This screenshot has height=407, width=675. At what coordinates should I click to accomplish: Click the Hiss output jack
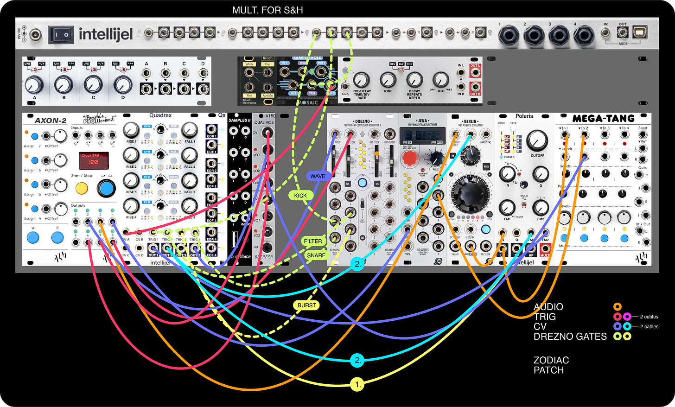[267, 73]
